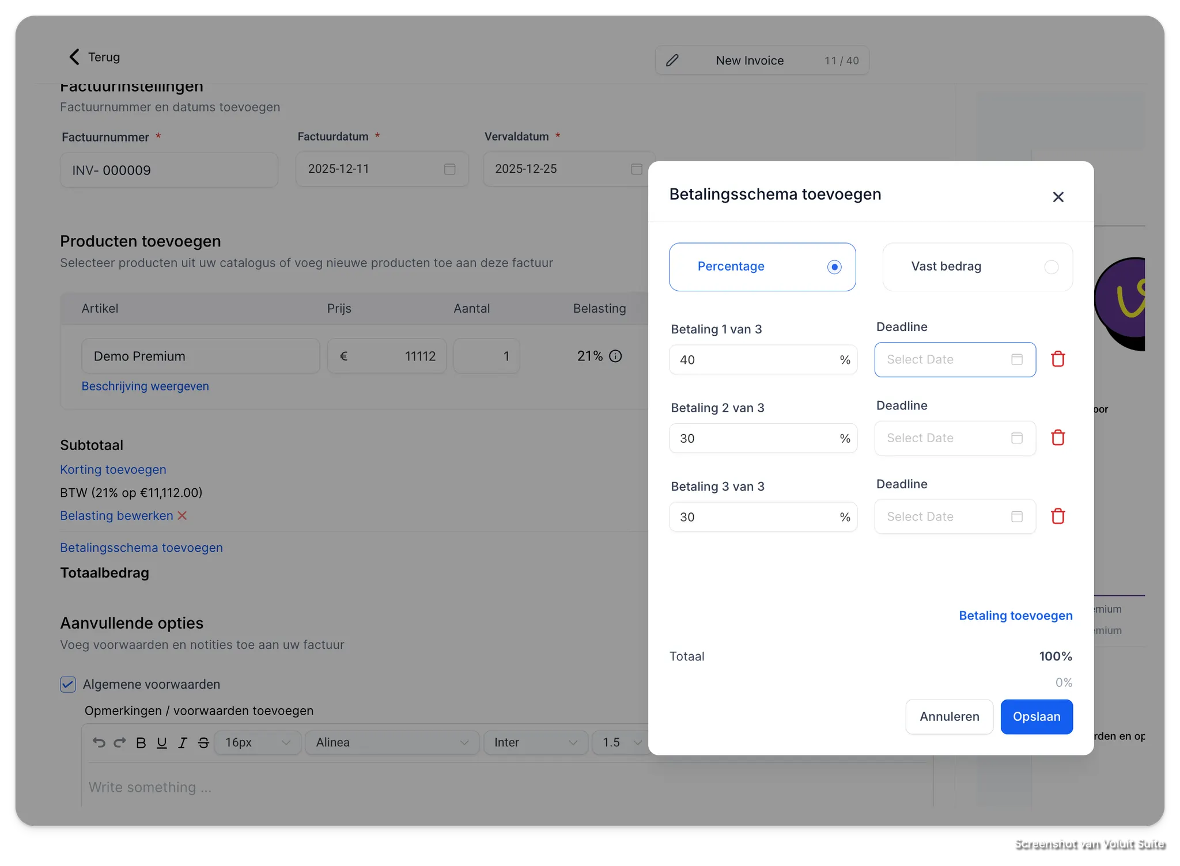Click the trash icon for Betaling 2
This screenshot has width=1180, height=866.
coord(1058,438)
